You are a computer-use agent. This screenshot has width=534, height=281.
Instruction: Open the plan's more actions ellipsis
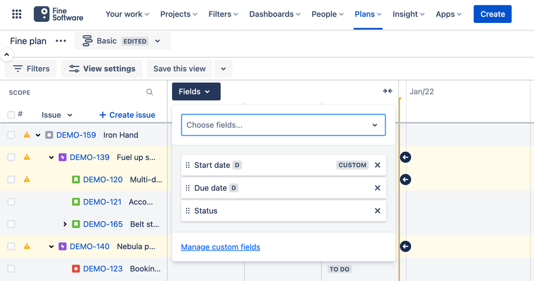(x=61, y=41)
